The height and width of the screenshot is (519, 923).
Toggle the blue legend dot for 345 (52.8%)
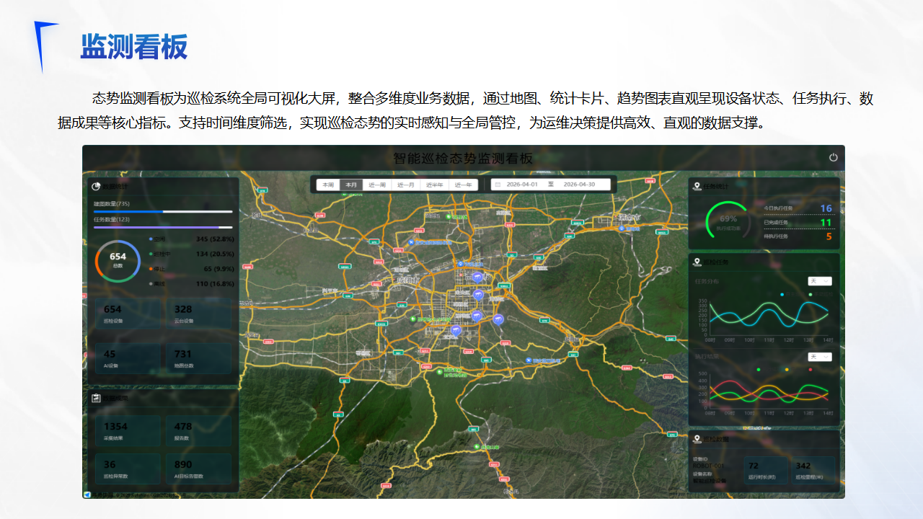151,239
